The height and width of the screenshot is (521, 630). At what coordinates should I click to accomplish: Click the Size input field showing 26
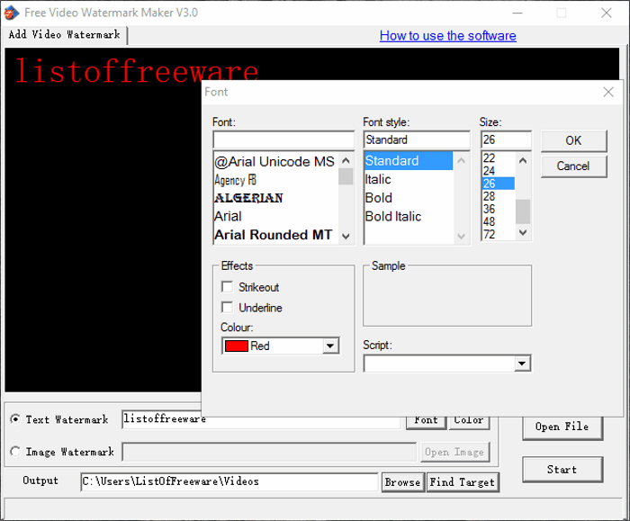pyautogui.click(x=506, y=139)
